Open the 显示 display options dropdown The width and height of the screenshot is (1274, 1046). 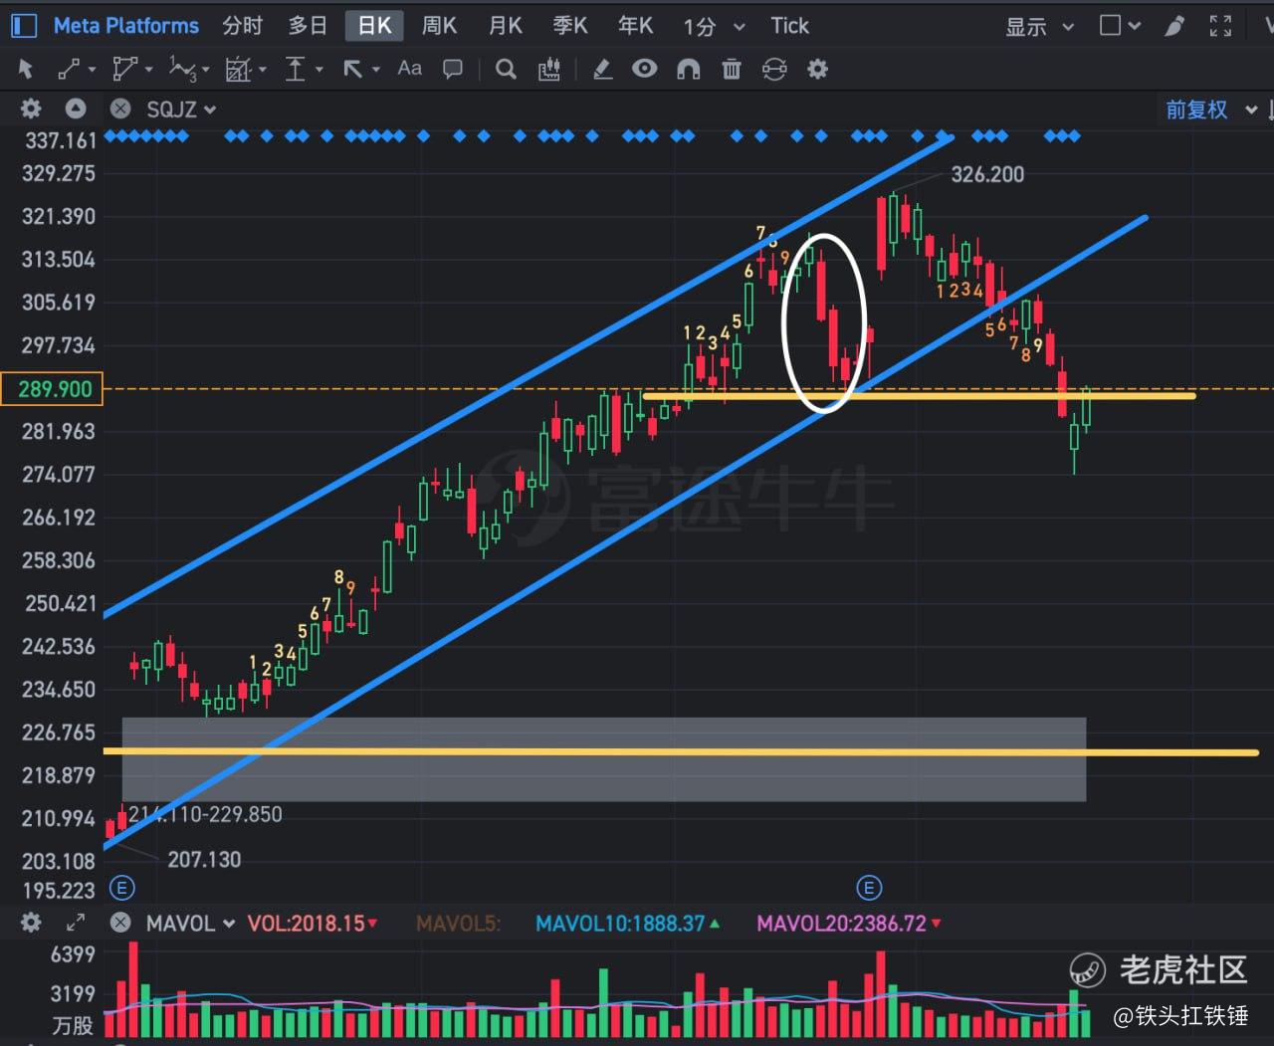pos(1039,27)
